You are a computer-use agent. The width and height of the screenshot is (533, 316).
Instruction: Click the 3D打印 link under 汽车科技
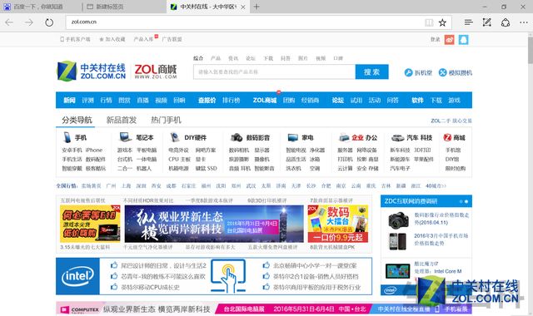pyautogui.click(x=422, y=150)
